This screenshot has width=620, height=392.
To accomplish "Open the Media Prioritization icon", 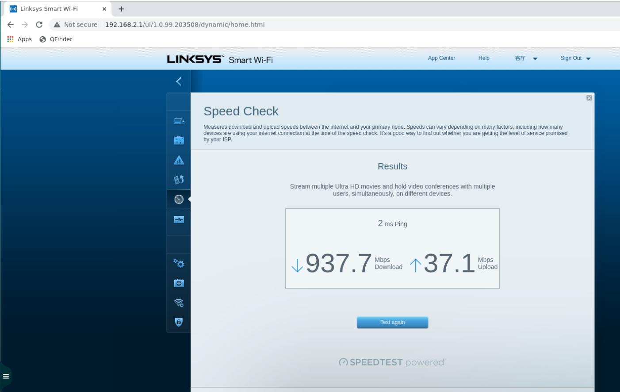I will coord(179,180).
